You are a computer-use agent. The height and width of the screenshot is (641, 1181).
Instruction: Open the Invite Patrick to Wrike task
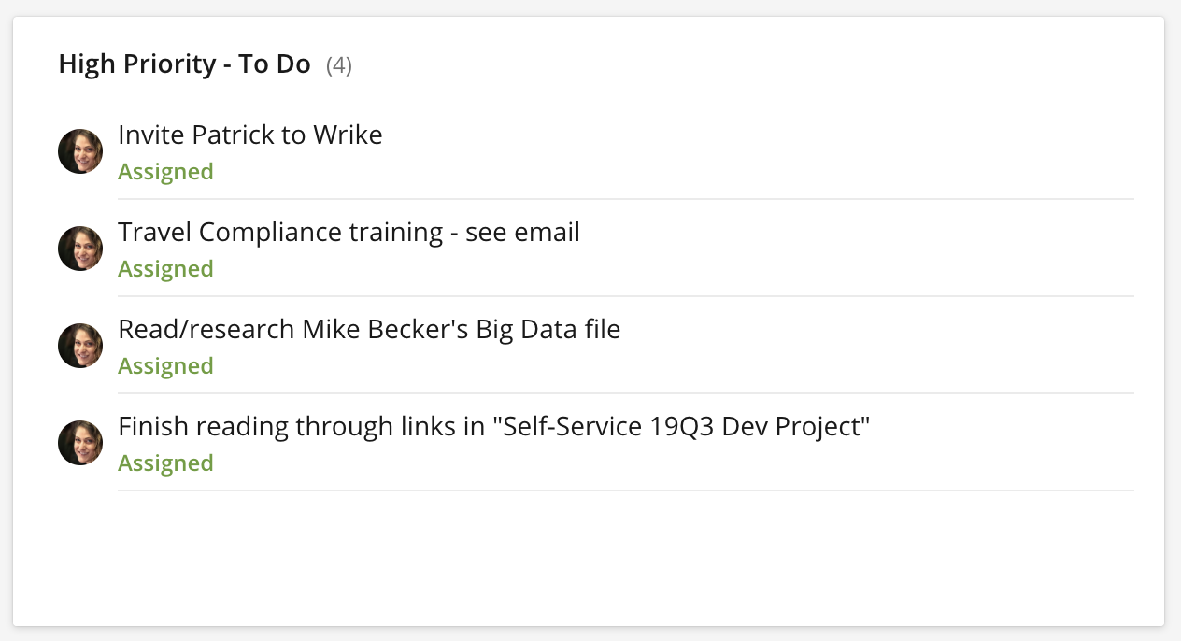249,135
